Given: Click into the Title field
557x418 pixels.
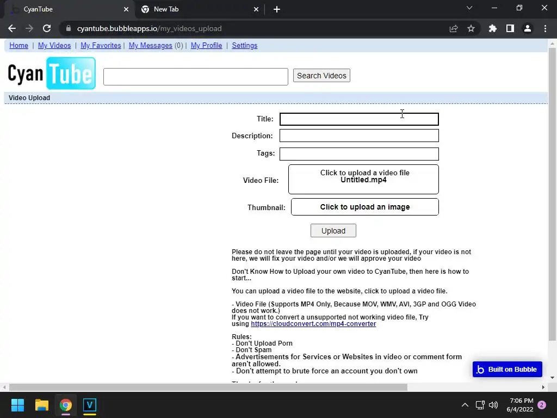Looking at the screenshot, I should tap(359, 119).
